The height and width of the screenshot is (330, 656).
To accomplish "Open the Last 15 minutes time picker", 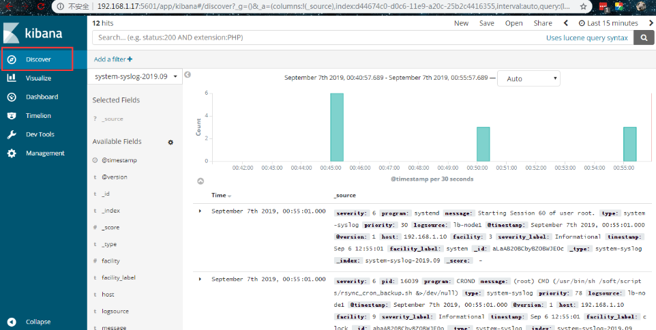I will (x=608, y=23).
